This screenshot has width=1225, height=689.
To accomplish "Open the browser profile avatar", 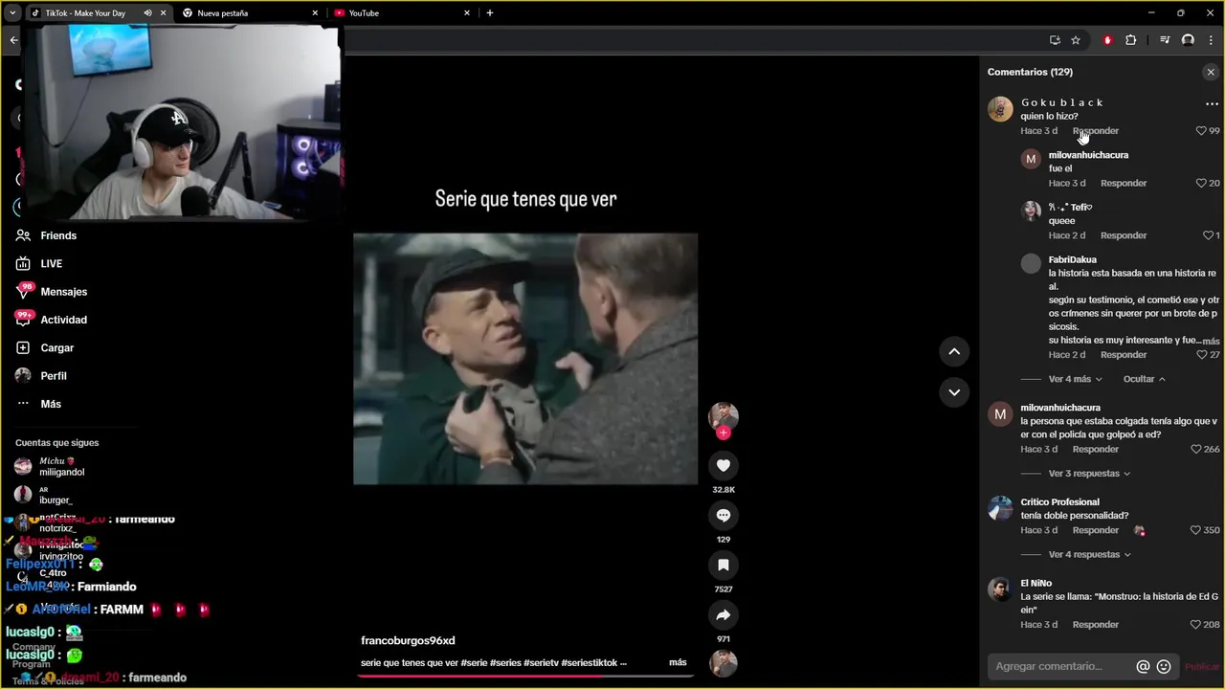I will coord(1188,40).
